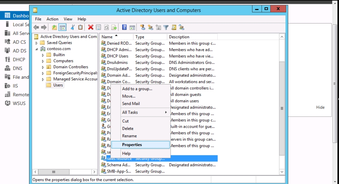Screen dimensions: 339x184
Task: Click the Back arrow in toolbar
Action: (x=36, y=27)
